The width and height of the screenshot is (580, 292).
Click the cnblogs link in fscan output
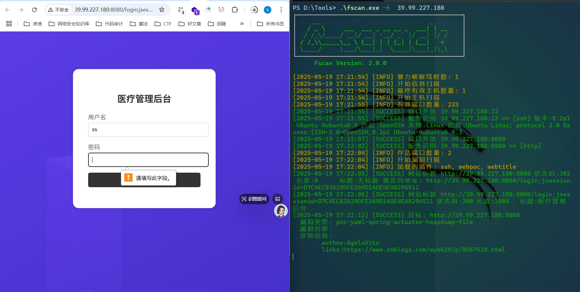(424, 250)
